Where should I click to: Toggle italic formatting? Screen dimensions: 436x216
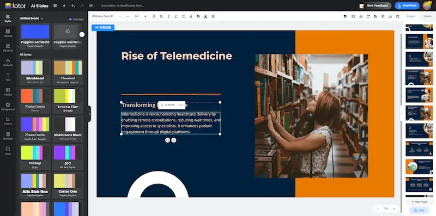tap(168, 16)
